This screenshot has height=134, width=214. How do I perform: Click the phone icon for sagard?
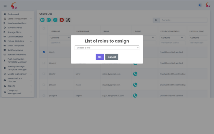point(135,96)
